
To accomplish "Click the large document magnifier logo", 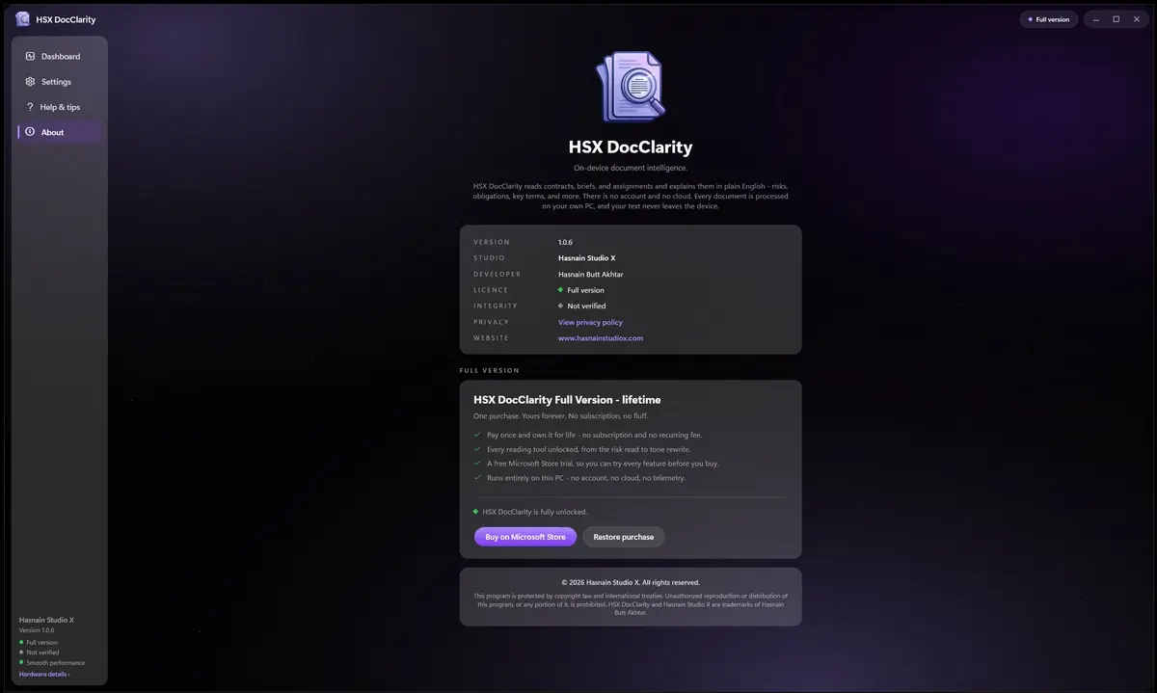I will [631, 88].
